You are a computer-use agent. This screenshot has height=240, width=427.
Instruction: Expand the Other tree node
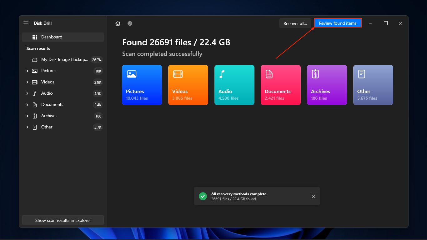[x=28, y=127]
